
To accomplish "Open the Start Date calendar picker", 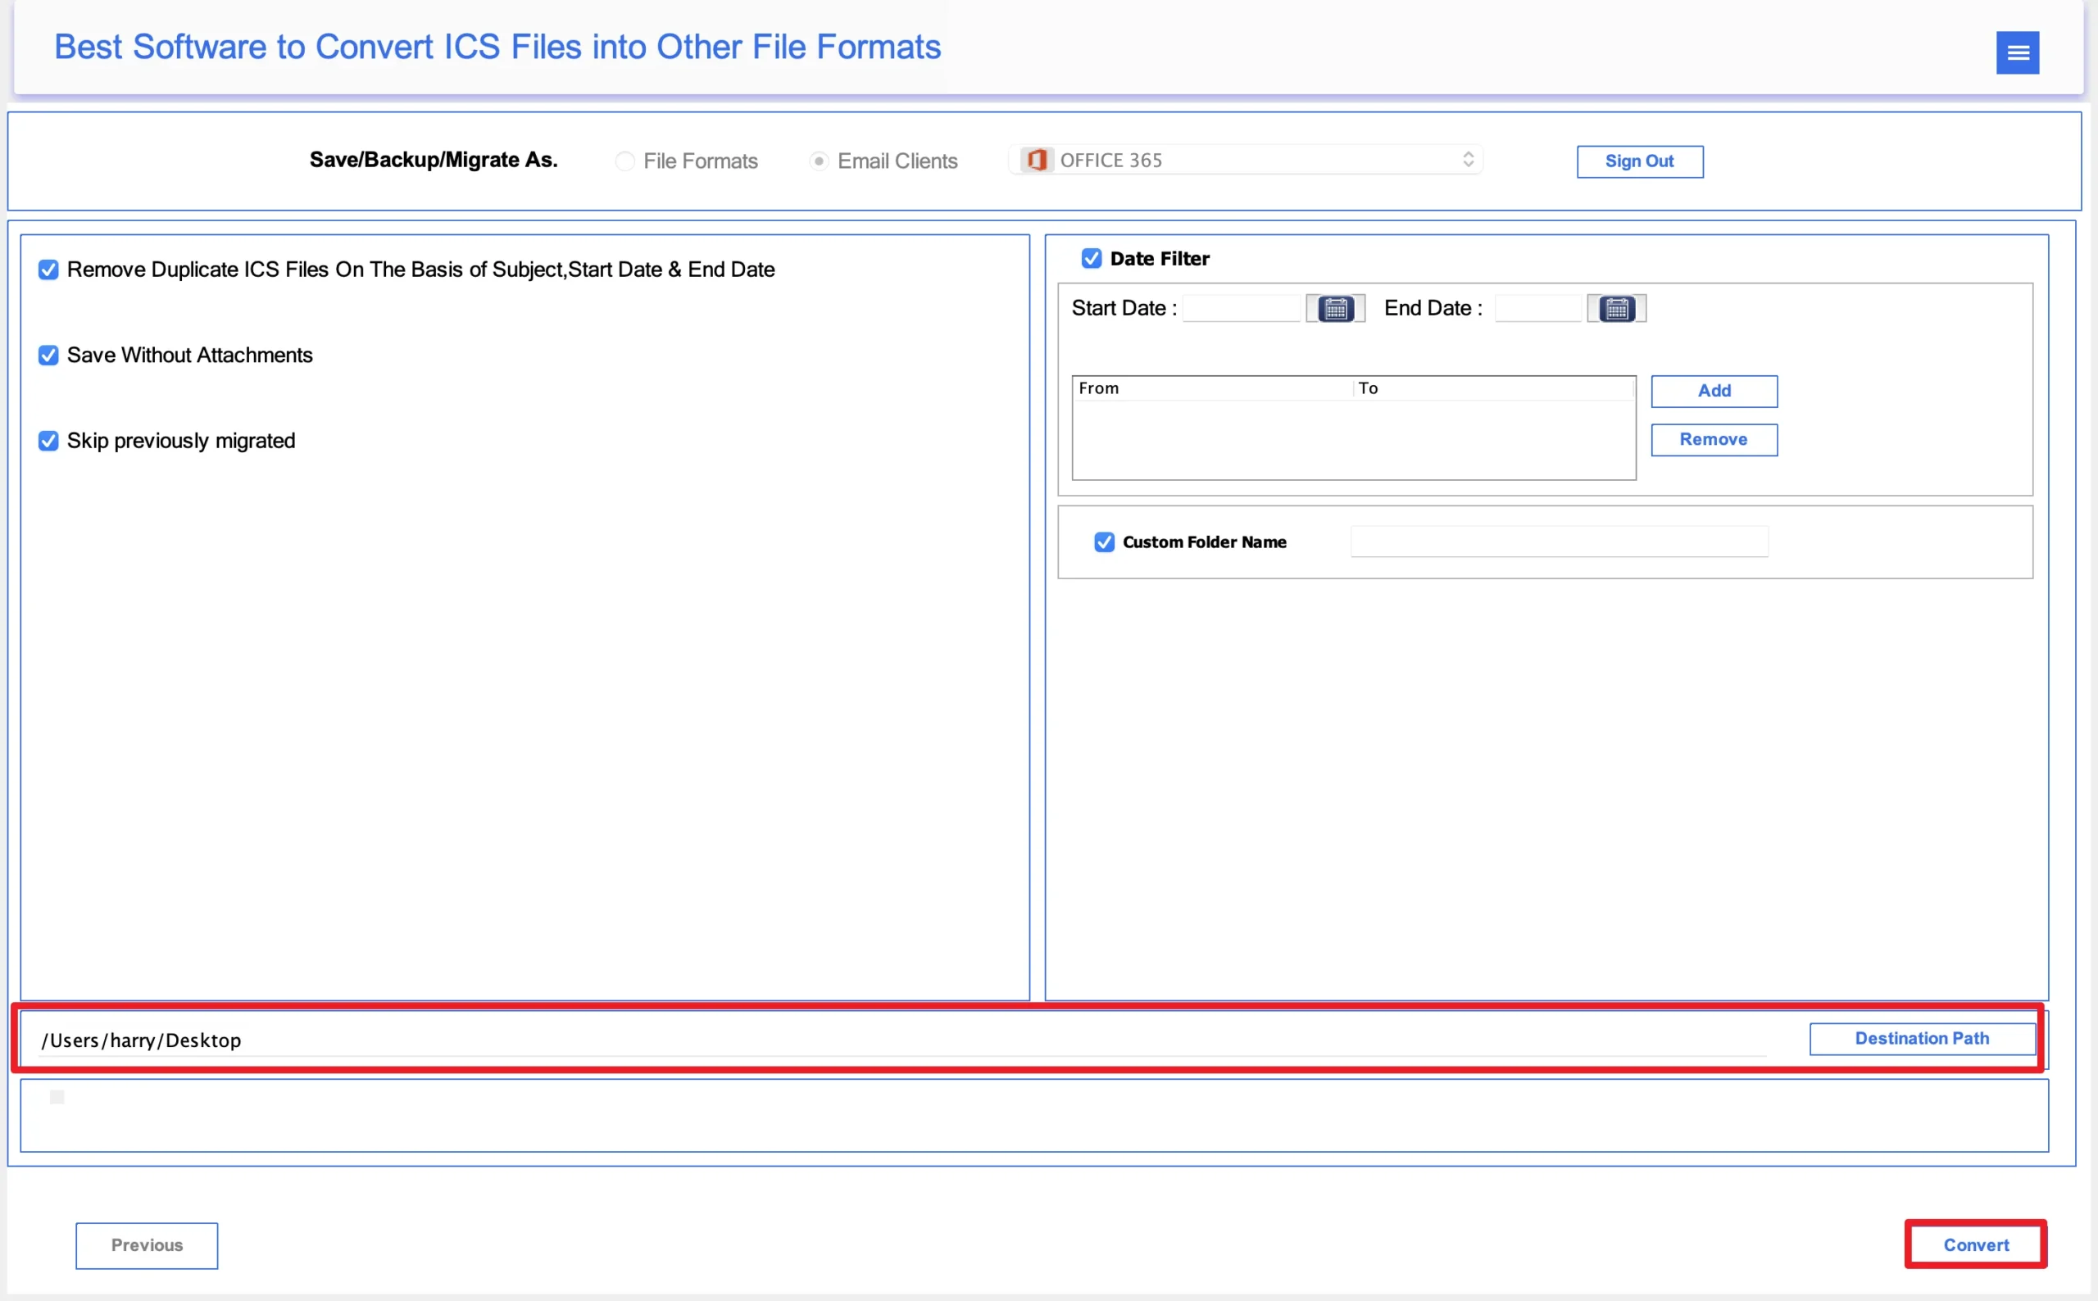I will pos(1335,308).
